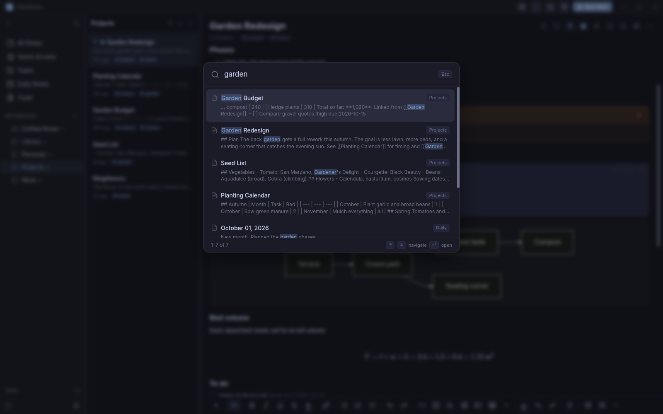The height and width of the screenshot is (414, 663).
Task: Click the search field containing "garden"
Action: [x=327, y=75]
